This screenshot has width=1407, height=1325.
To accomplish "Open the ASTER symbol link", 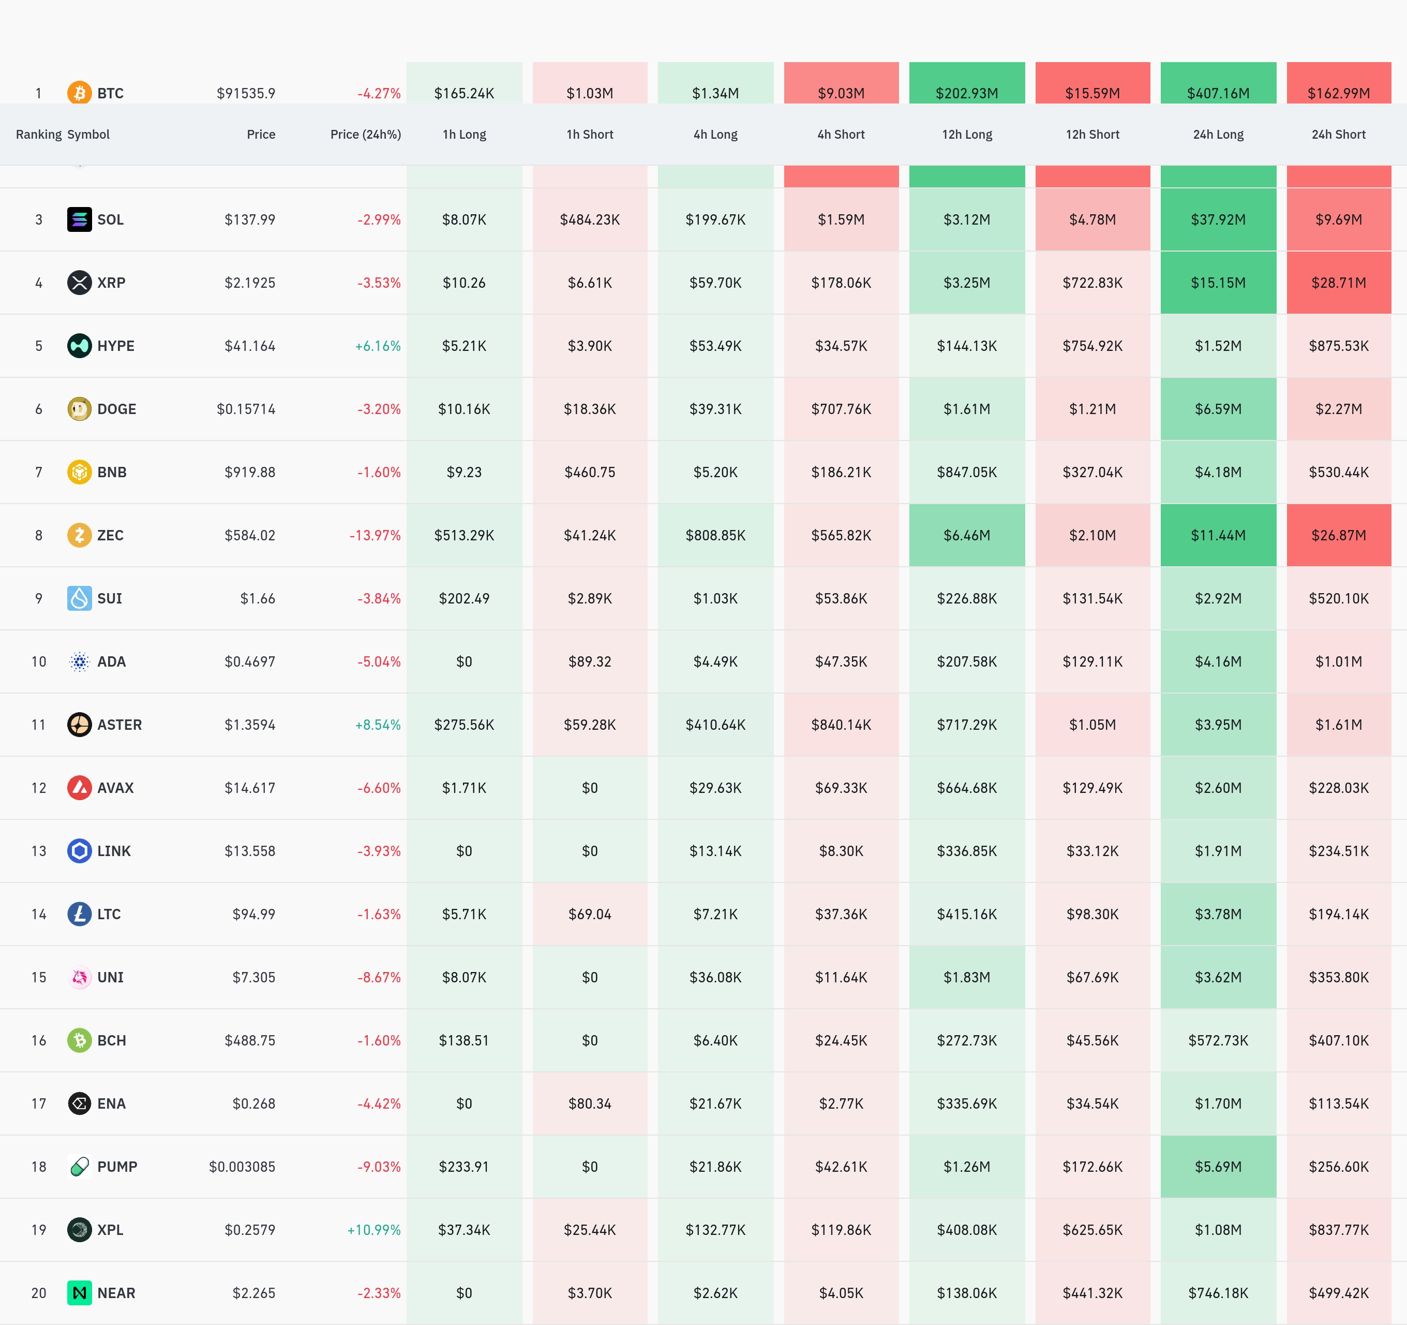I will click(x=119, y=725).
